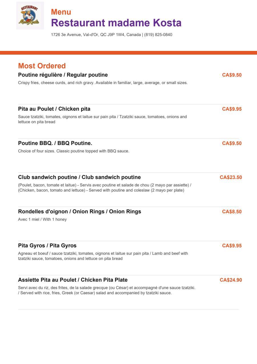The image size is (257, 364).
Task: Click the CA$24.90 price
Action: (x=231, y=280)
